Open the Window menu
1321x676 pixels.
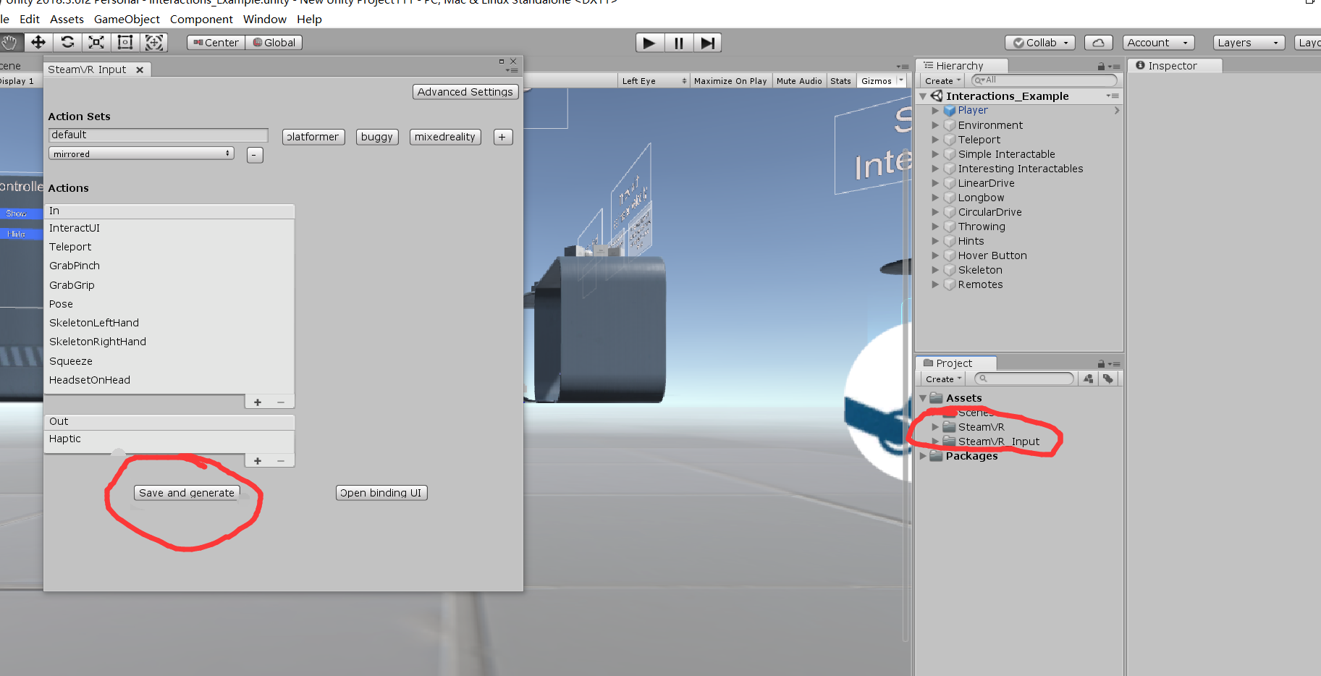265,19
